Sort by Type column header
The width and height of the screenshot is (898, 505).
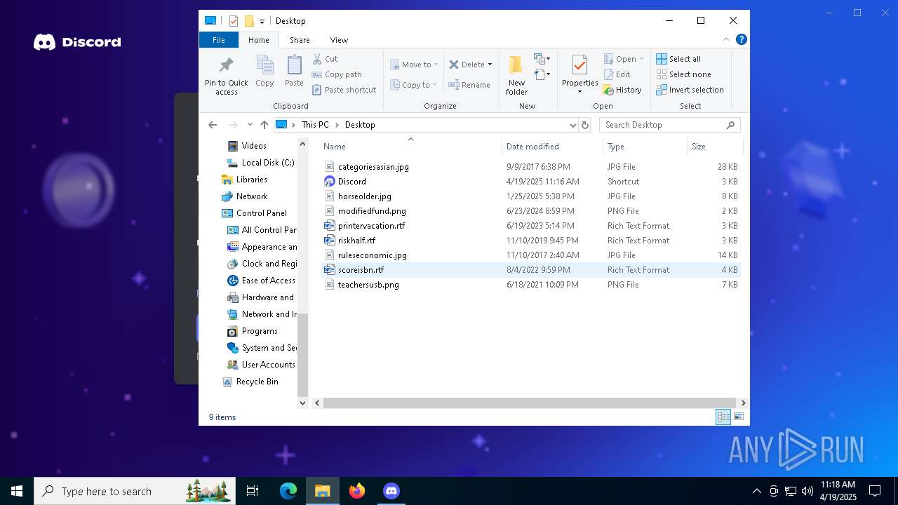click(645, 146)
